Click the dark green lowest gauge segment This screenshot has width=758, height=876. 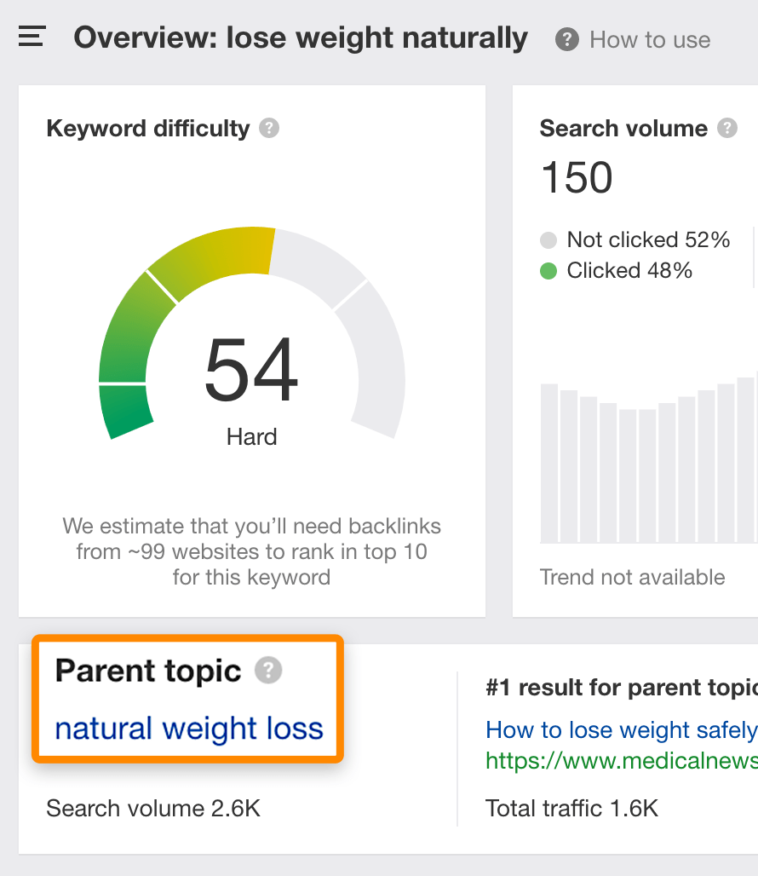[126, 411]
